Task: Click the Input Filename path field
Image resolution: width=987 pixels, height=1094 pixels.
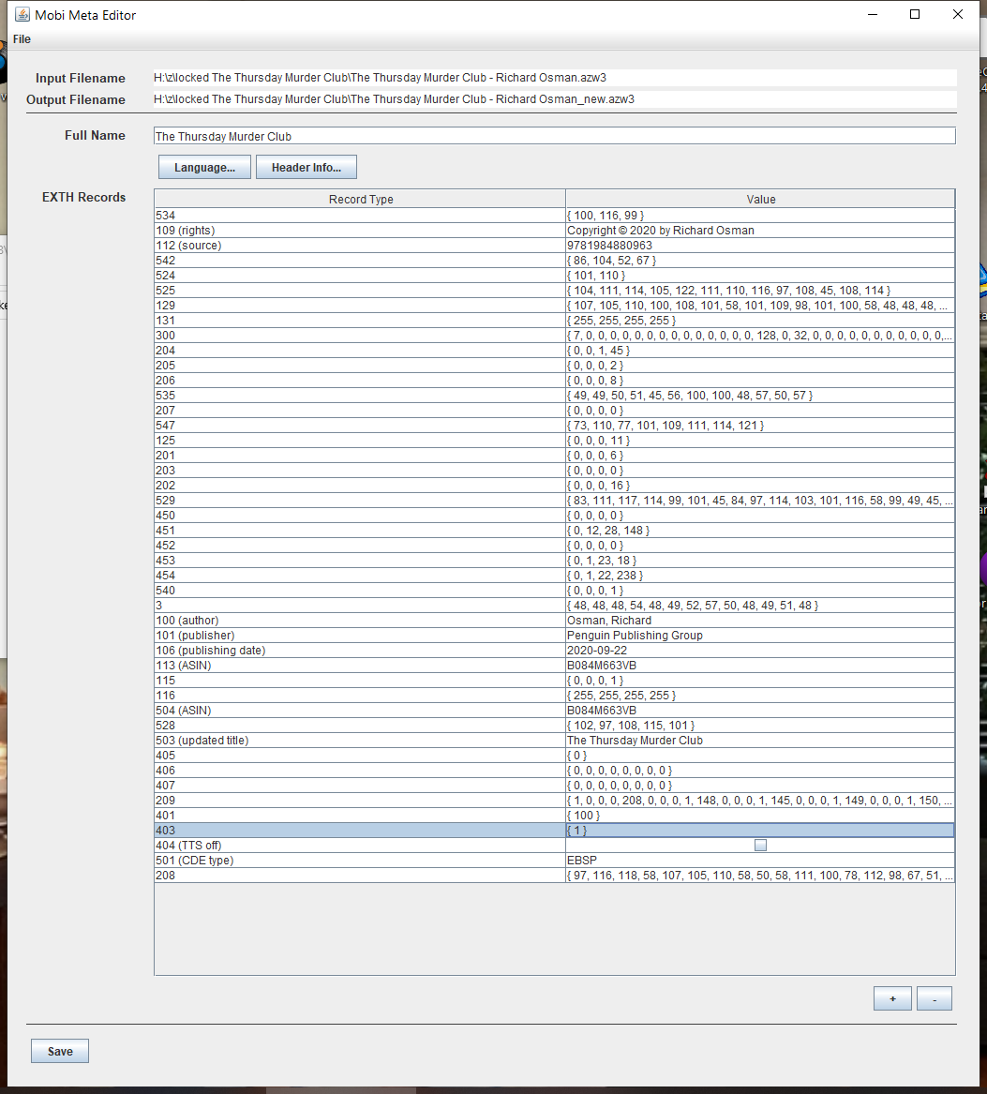Action: tap(555, 78)
